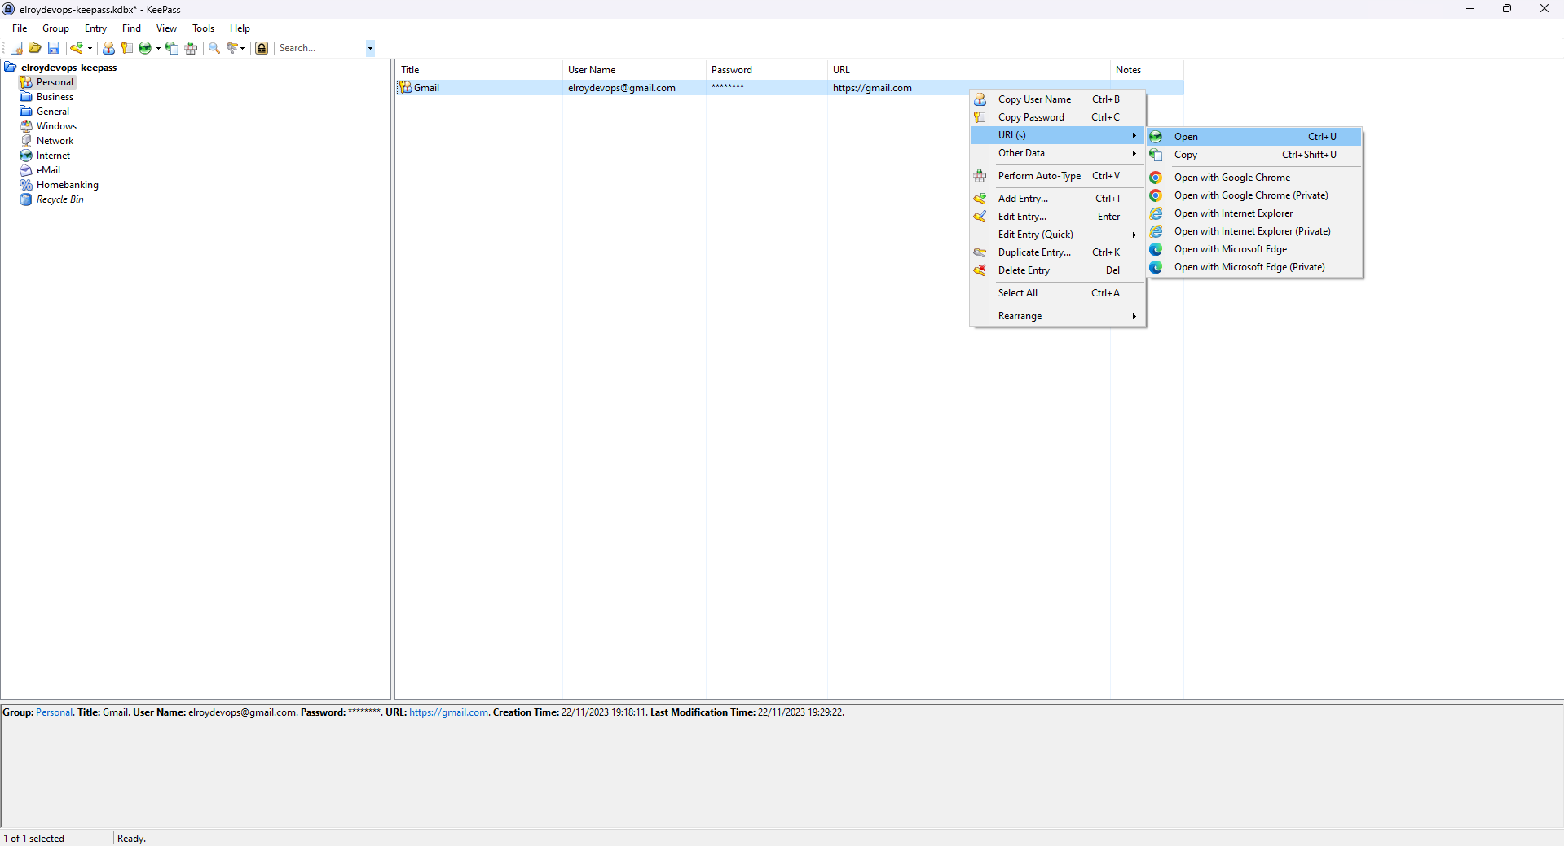Click Copy in the URL(s) submenu
The height and width of the screenshot is (846, 1564).
(x=1254, y=155)
